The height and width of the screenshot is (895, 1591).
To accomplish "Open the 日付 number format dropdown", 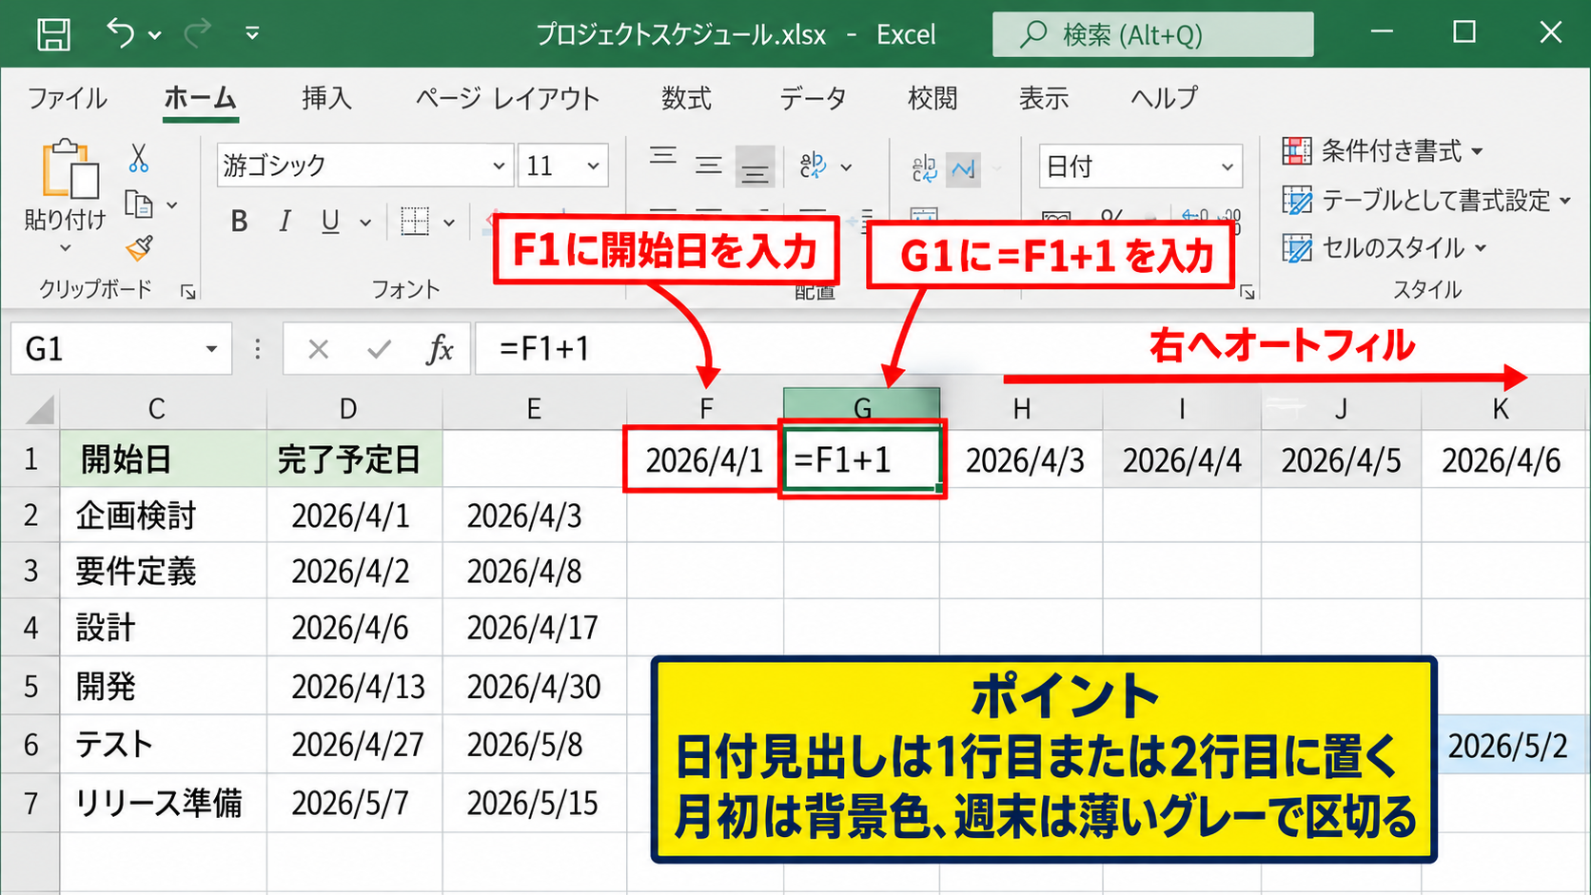I will tap(1227, 167).
